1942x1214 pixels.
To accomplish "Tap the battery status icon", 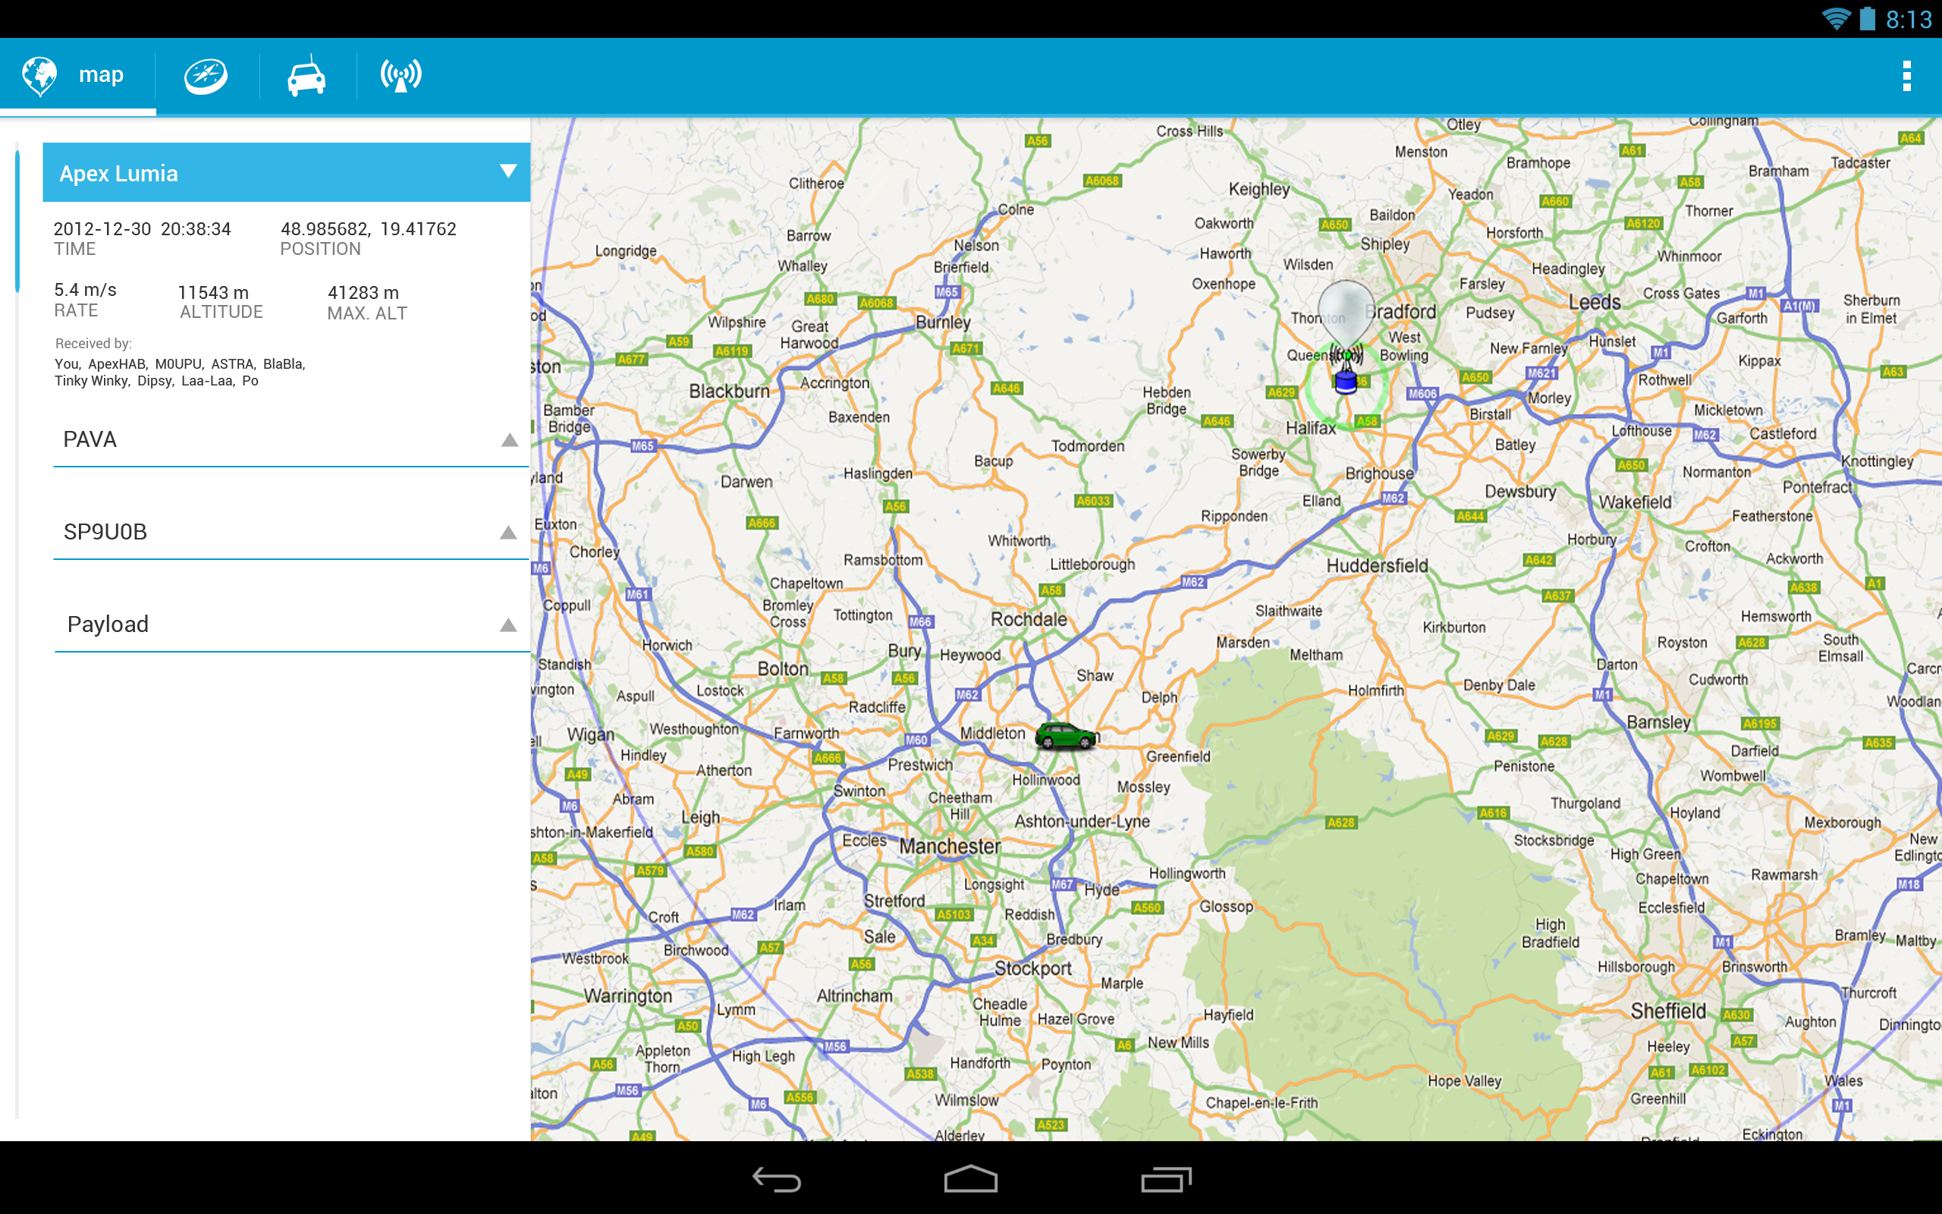I will [1868, 18].
